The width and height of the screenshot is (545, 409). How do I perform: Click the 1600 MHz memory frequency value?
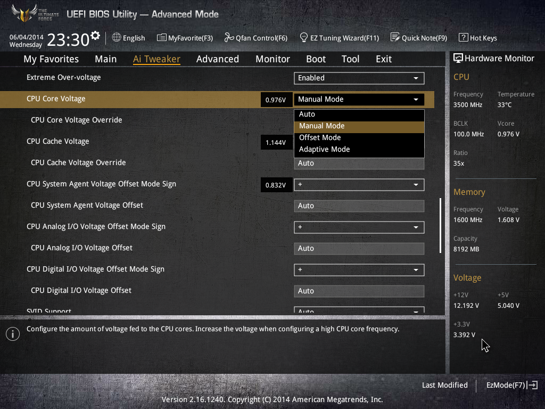coord(468,220)
